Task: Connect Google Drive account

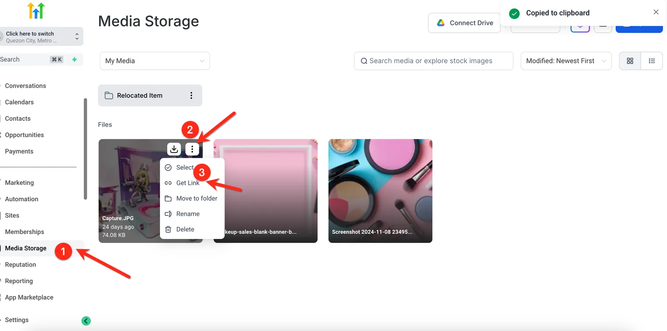Action: [464, 23]
